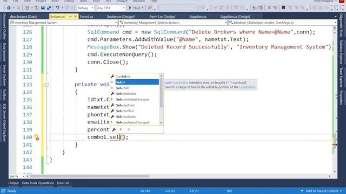Viewport: 346px width, 194px height.
Task: Undo the last edit with the toolbar arrow
Action: 57,8
